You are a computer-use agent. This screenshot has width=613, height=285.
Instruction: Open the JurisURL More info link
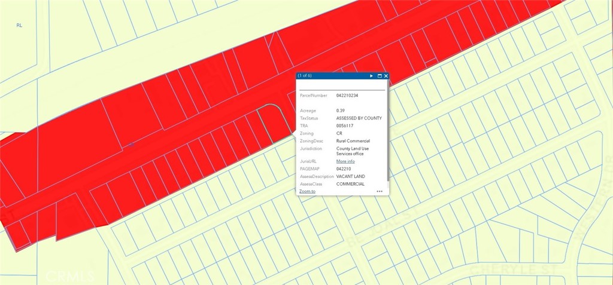coord(345,161)
